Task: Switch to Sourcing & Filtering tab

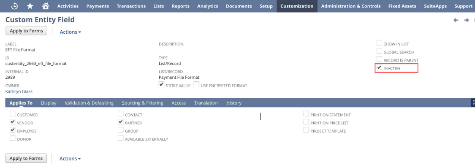Action: pyautogui.click(x=143, y=103)
